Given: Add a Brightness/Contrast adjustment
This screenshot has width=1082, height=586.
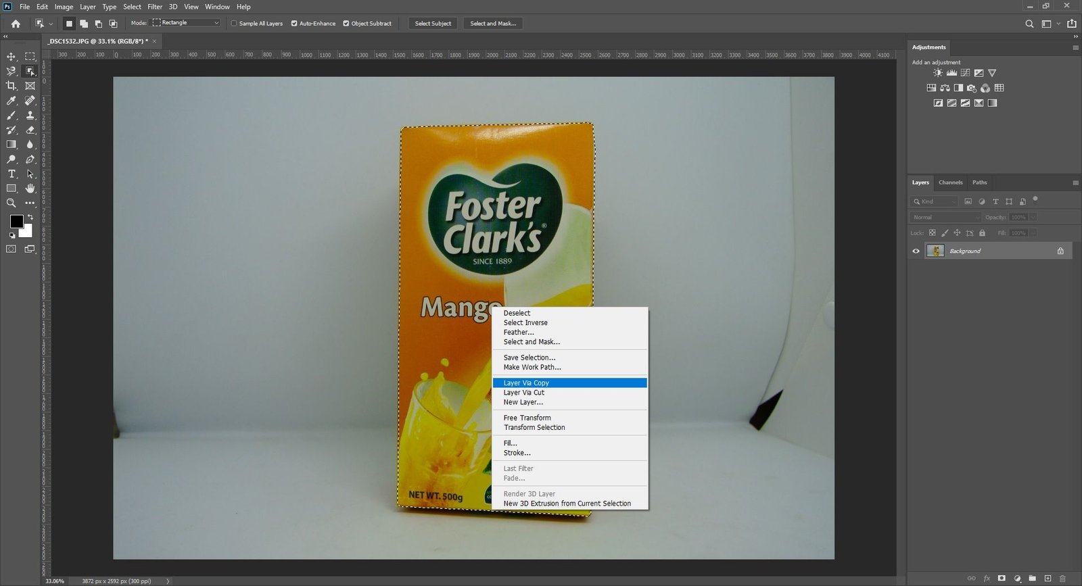Looking at the screenshot, I should coord(937,73).
